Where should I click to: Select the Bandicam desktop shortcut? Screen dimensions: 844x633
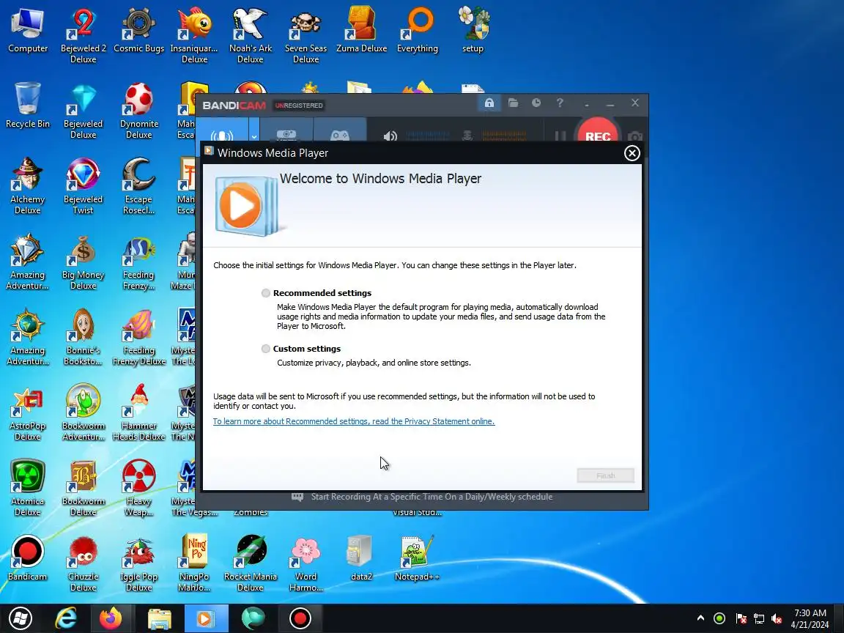pos(27,558)
